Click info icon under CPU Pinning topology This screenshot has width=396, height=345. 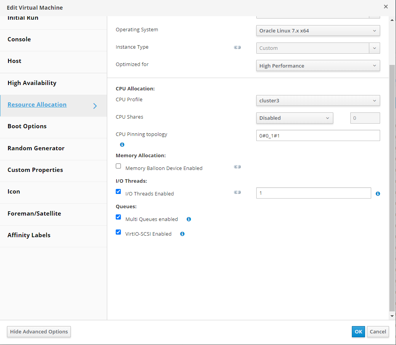point(122,144)
